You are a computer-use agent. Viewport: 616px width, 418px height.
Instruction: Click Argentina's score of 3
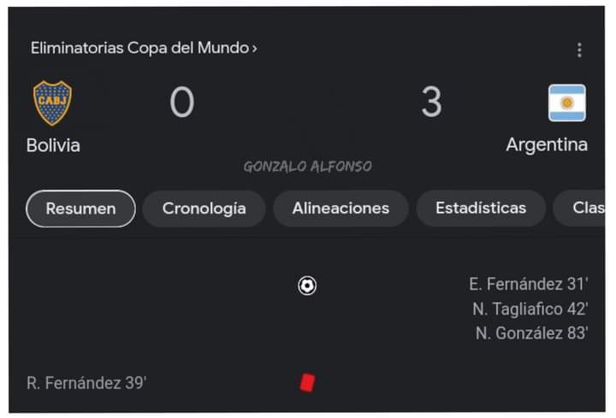pyautogui.click(x=431, y=102)
